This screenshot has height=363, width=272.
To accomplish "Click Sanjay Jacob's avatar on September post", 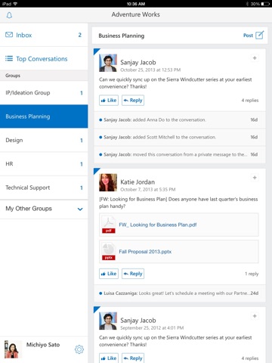I will [x=108, y=321].
